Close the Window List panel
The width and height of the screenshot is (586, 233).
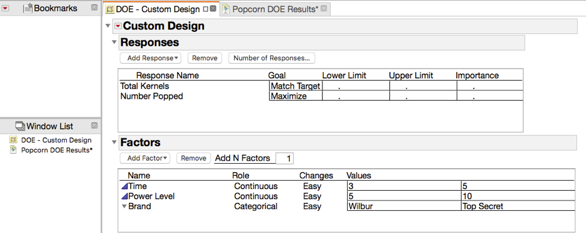pos(94,126)
